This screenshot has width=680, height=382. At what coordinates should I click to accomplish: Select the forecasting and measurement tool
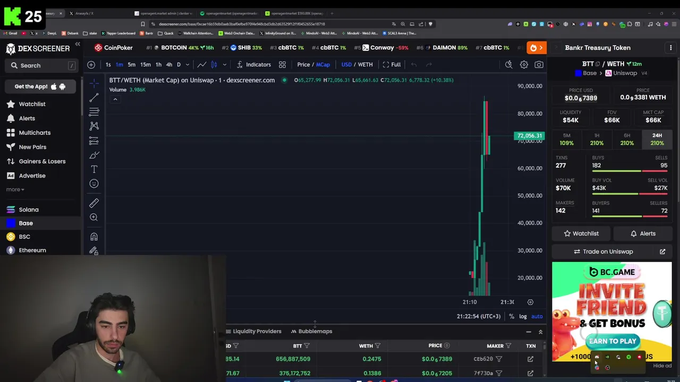(94, 141)
